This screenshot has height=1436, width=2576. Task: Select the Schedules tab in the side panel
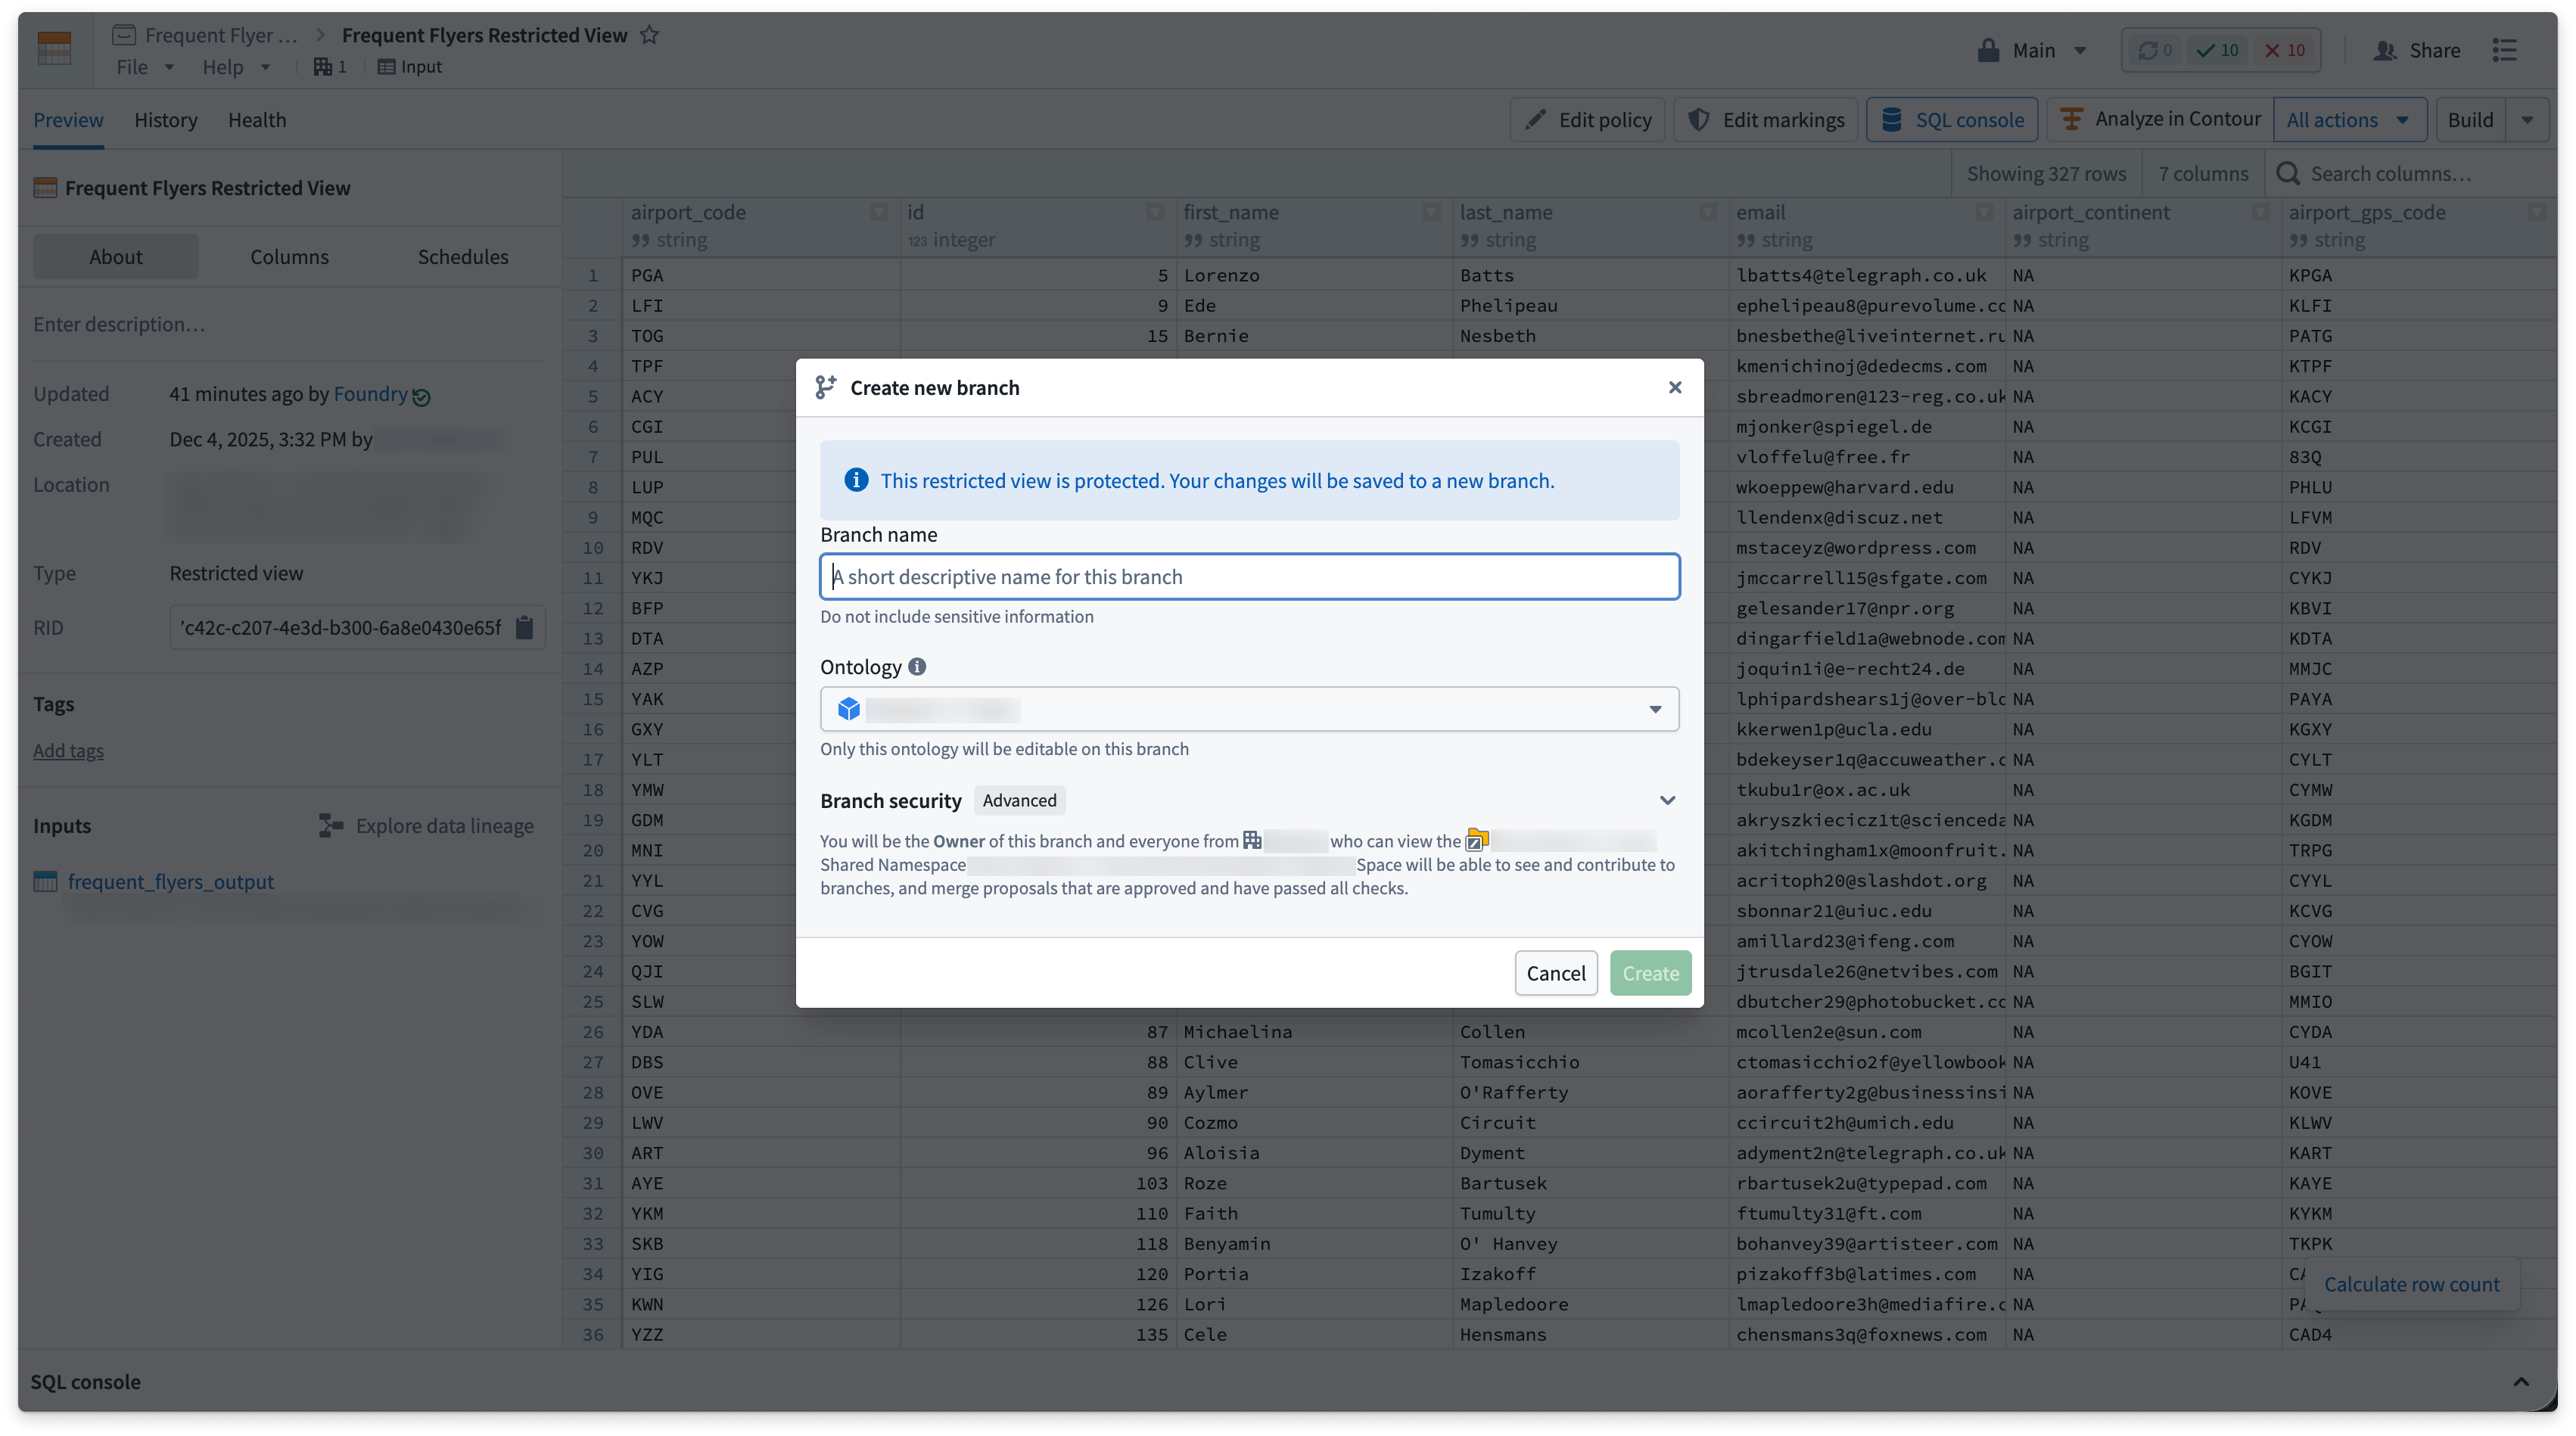point(463,256)
